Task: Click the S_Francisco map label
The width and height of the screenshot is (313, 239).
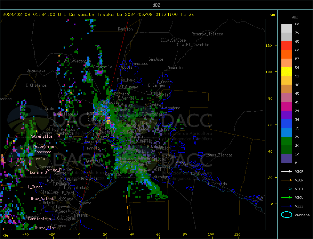Action: (x=137, y=63)
